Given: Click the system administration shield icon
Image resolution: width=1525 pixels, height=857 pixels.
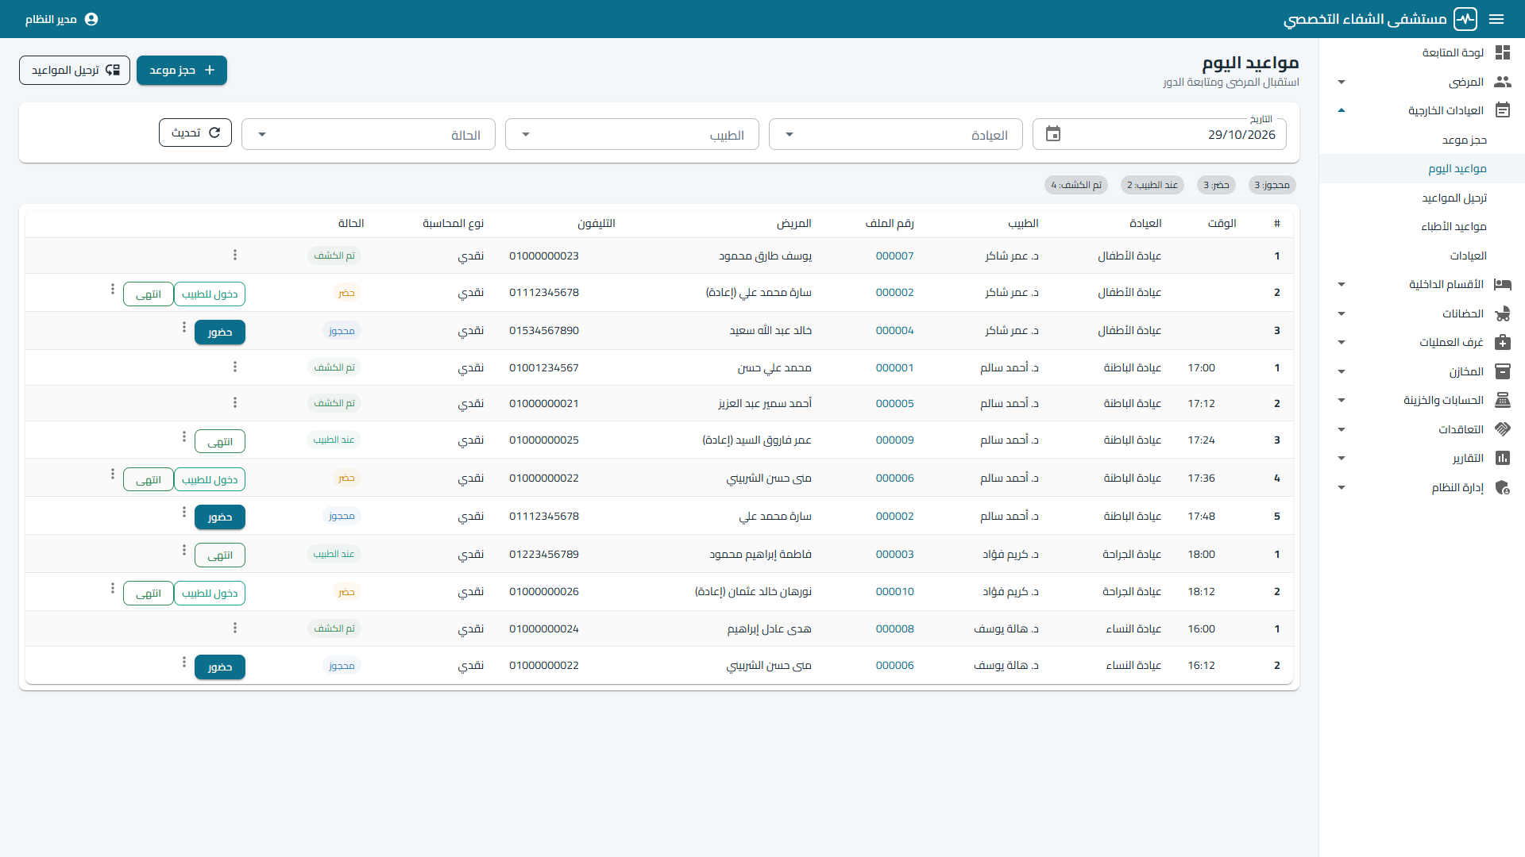Looking at the screenshot, I should [x=1503, y=487].
